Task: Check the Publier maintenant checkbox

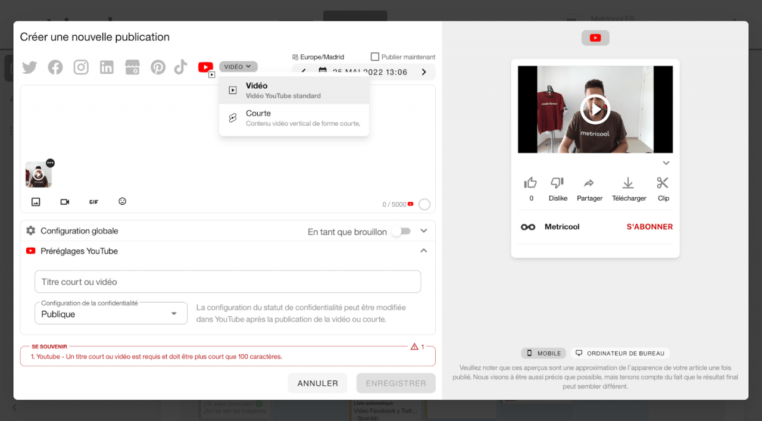Action: [374, 56]
